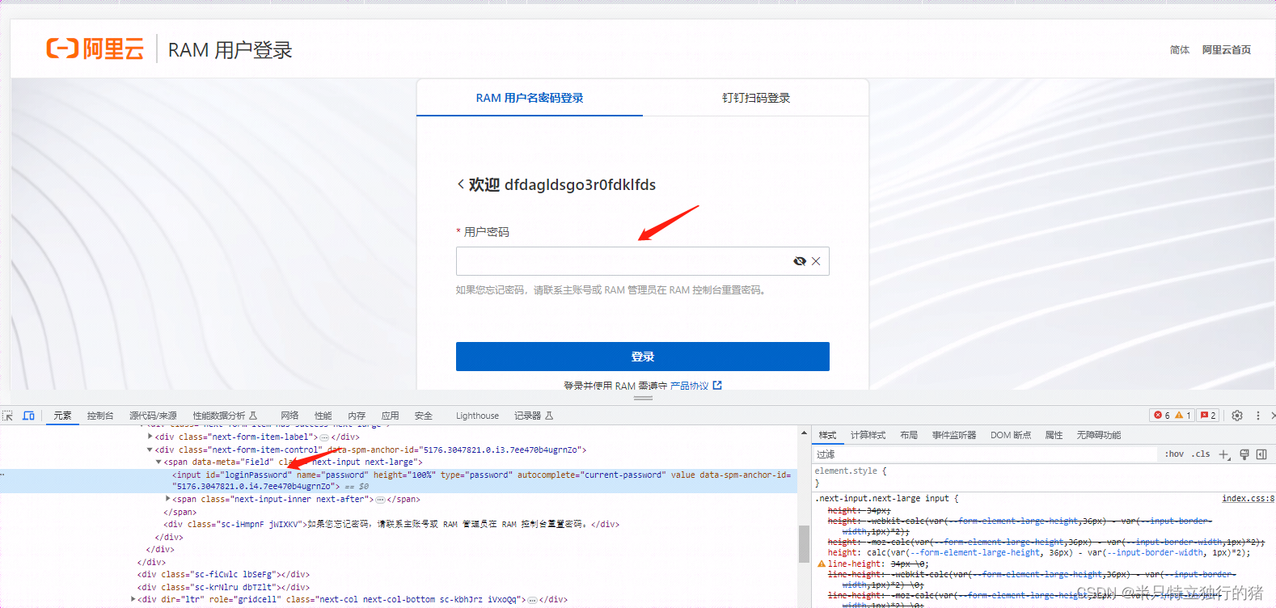The image size is (1276, 608).
Task: Activate DevTools element inspect picker icon
Action: click(x=8, y=416)
